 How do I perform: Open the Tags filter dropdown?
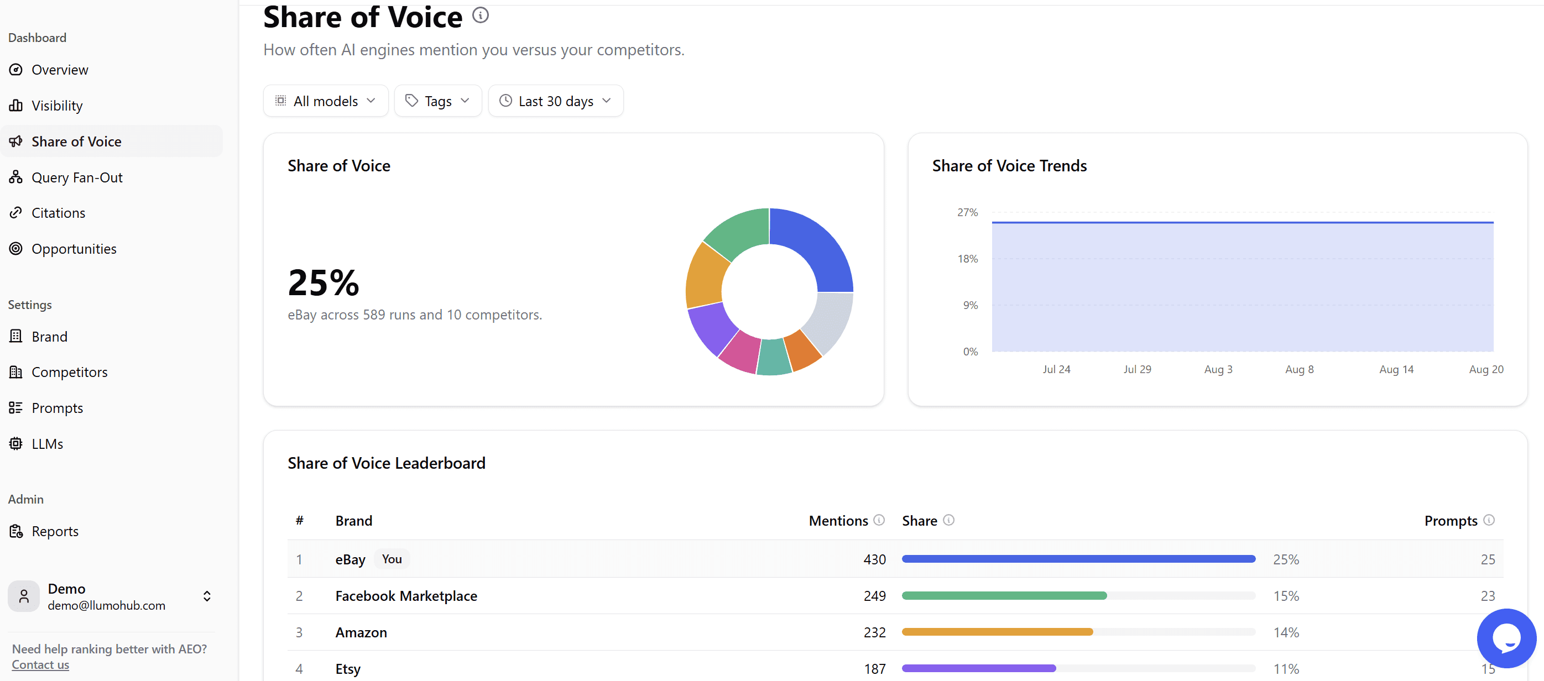(x=438, y=101)
